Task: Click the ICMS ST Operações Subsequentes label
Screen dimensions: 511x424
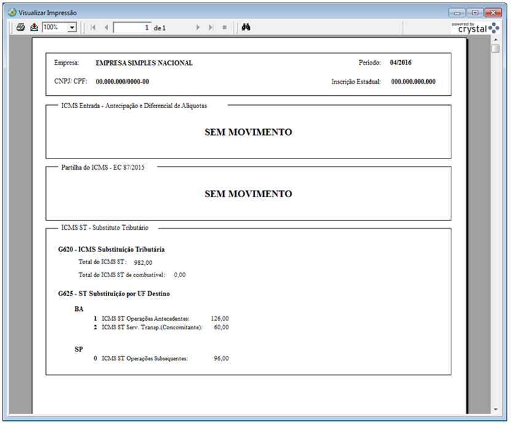Action: click(145, 359)
